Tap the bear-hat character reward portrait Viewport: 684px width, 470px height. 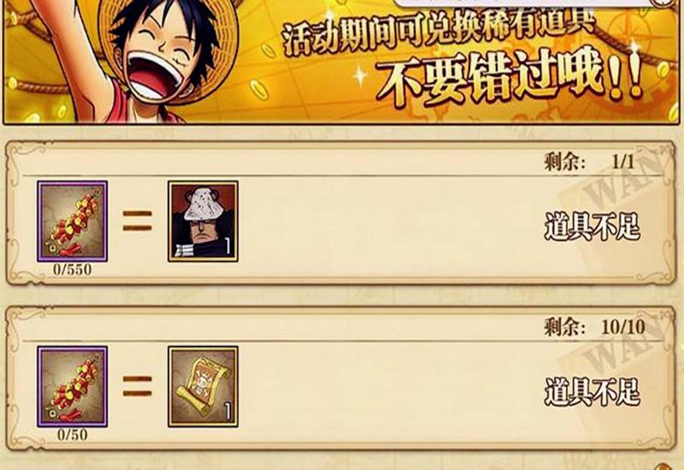[203, 221]
